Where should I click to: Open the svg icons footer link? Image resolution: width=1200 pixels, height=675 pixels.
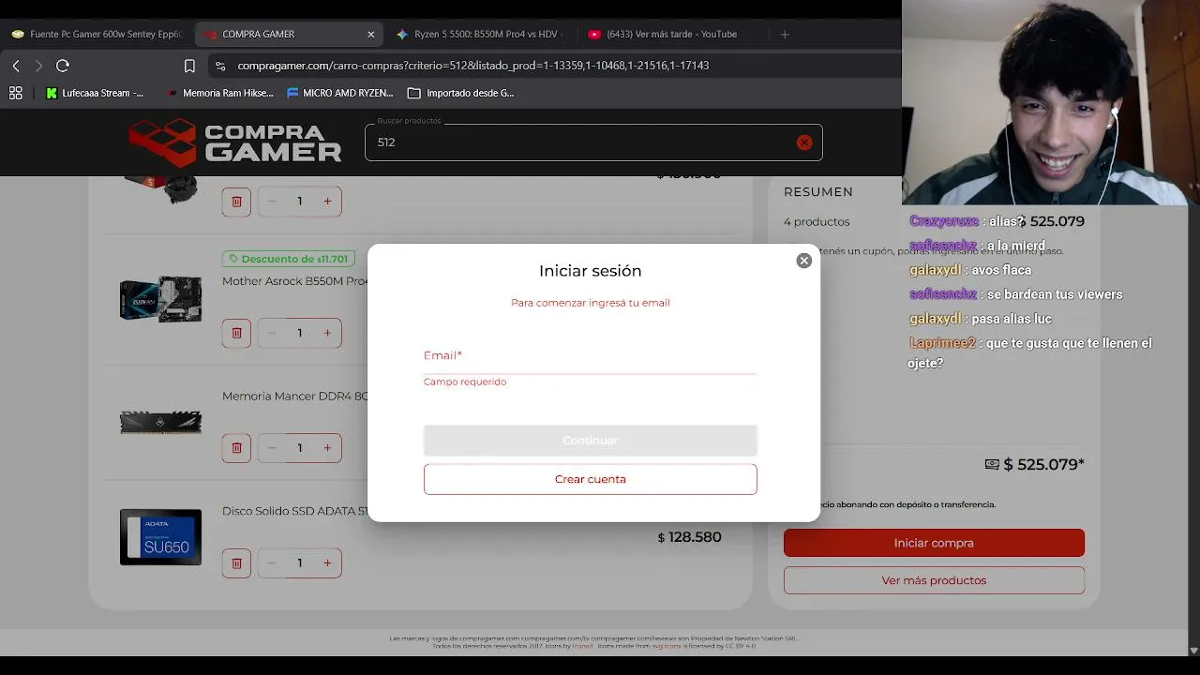[666, 646]
